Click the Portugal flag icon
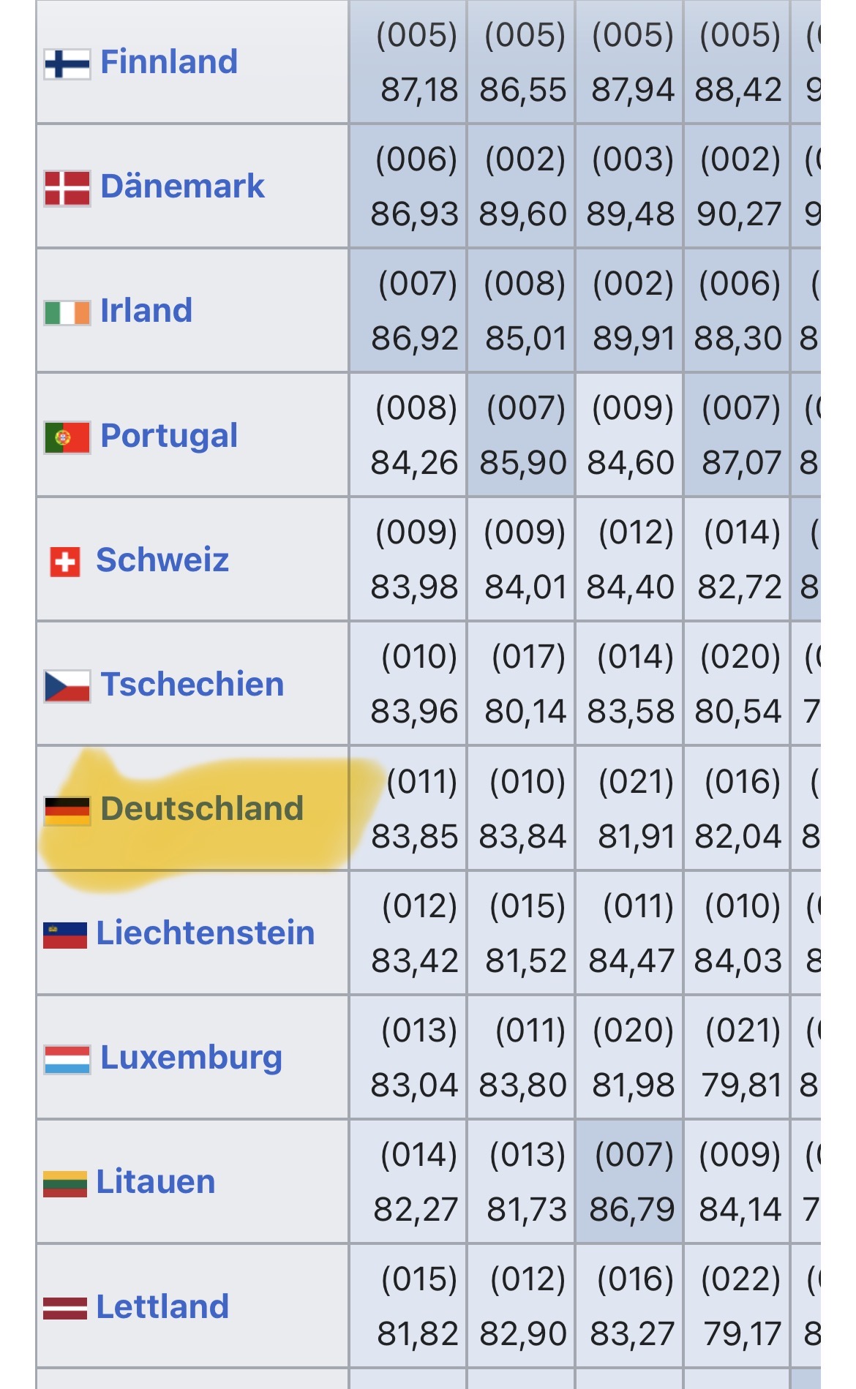The image size is (856, 1389). [67, 437]
